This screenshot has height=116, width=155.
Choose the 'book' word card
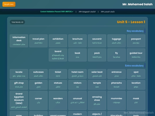[77, 55]
